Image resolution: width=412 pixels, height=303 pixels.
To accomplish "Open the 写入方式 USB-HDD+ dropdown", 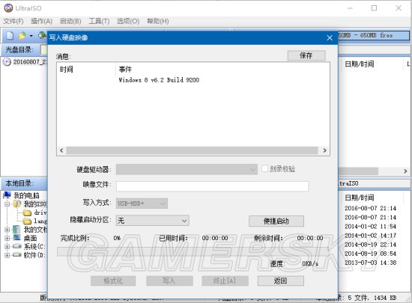I will [x=142, y=203].
